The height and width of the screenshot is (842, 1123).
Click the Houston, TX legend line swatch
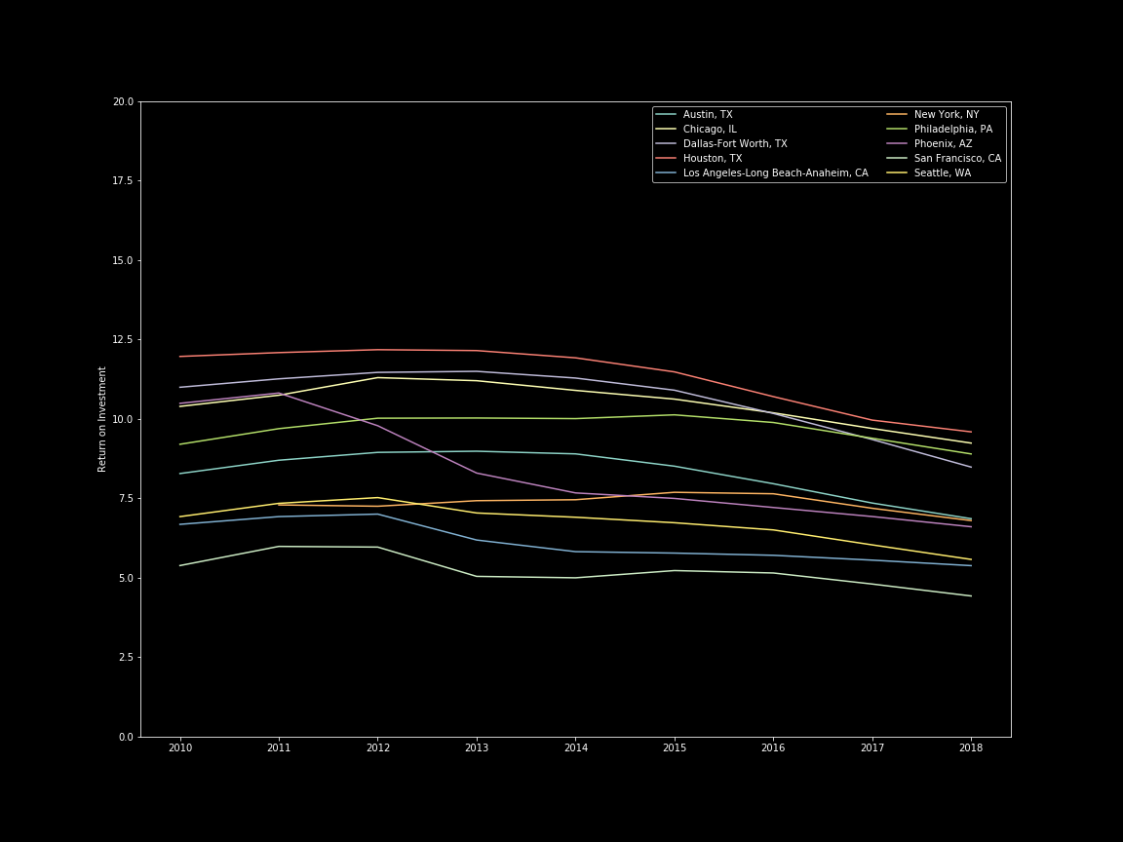tap(666, 159)
